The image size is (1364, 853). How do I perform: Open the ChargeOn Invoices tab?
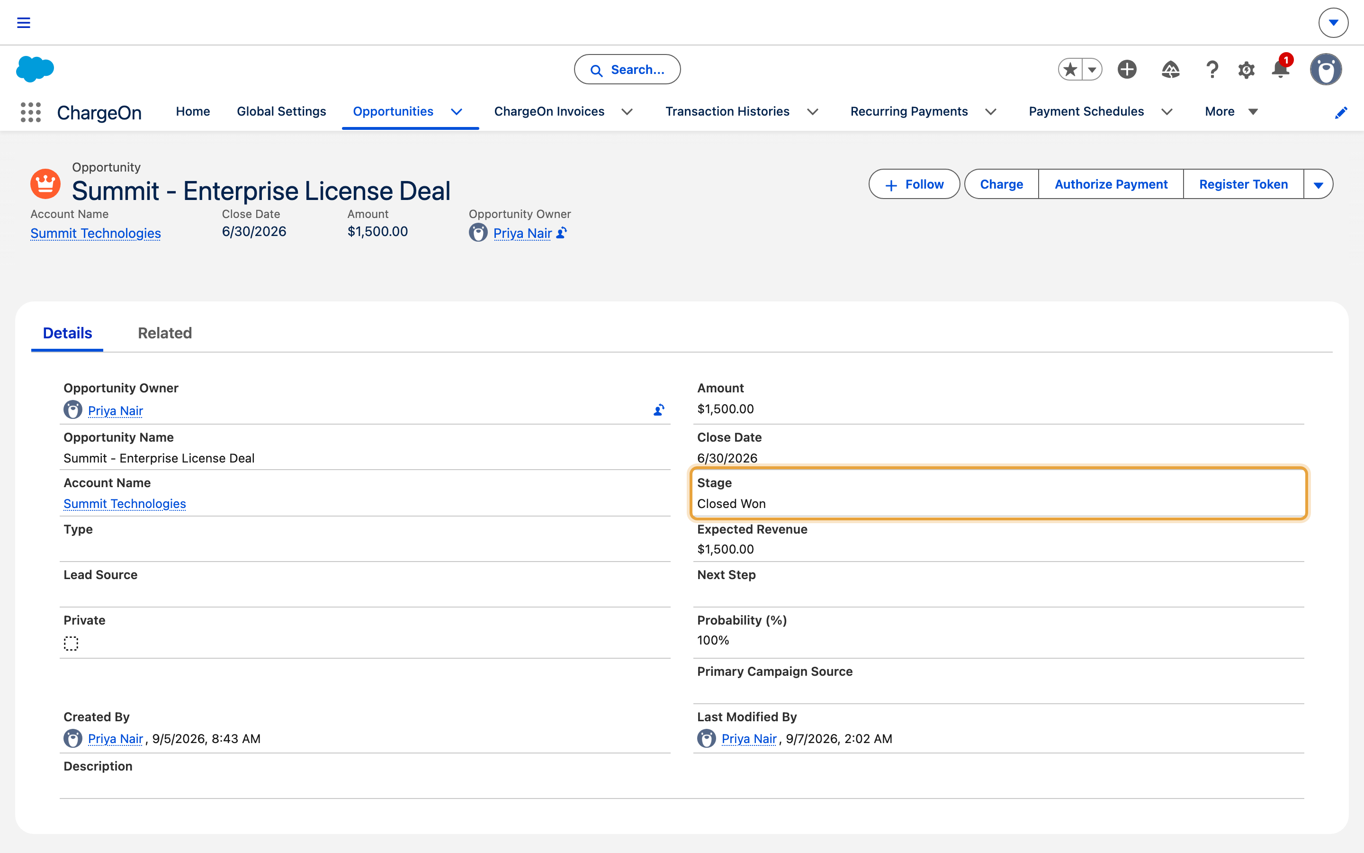tap(549, 112)
